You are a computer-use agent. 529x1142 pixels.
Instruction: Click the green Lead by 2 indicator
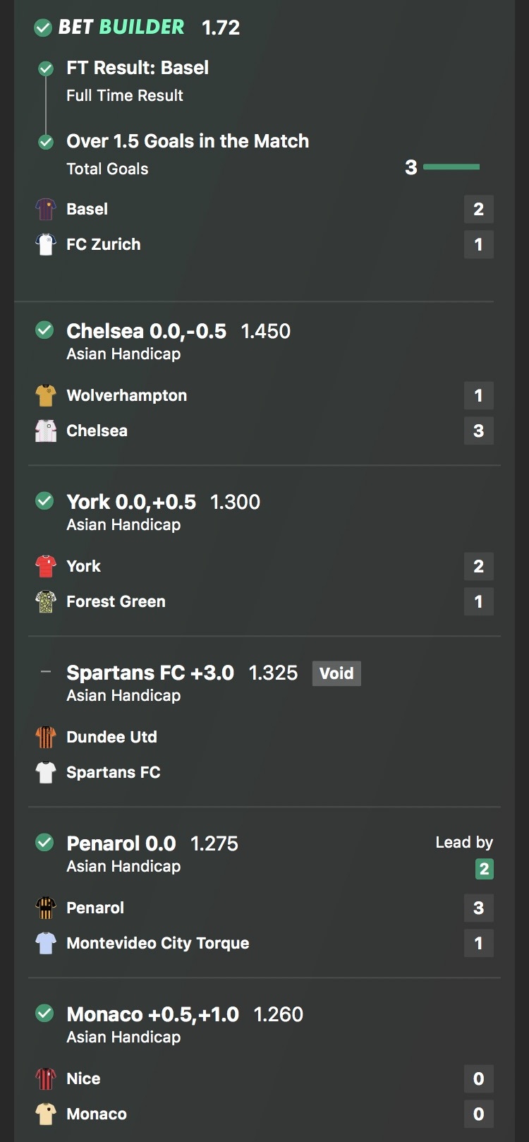(x=484, y=869)
